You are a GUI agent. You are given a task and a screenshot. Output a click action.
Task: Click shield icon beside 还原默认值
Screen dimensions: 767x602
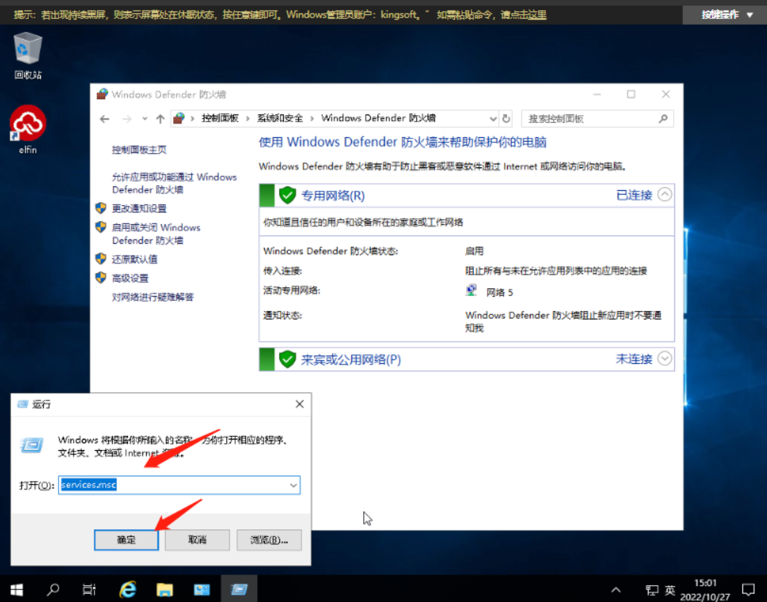[x=101, y=259]
